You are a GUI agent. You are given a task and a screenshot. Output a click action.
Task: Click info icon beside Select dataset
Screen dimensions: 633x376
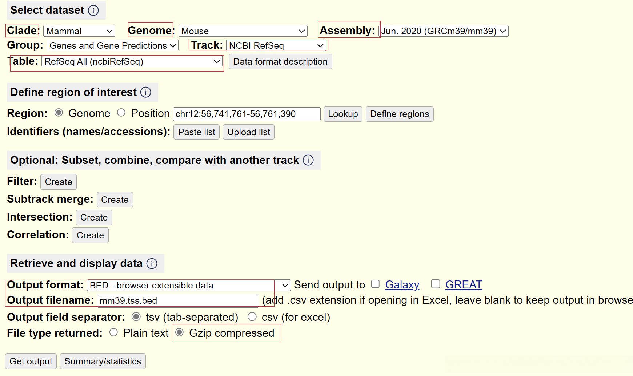pyautogui.click(x=93, y=11)
